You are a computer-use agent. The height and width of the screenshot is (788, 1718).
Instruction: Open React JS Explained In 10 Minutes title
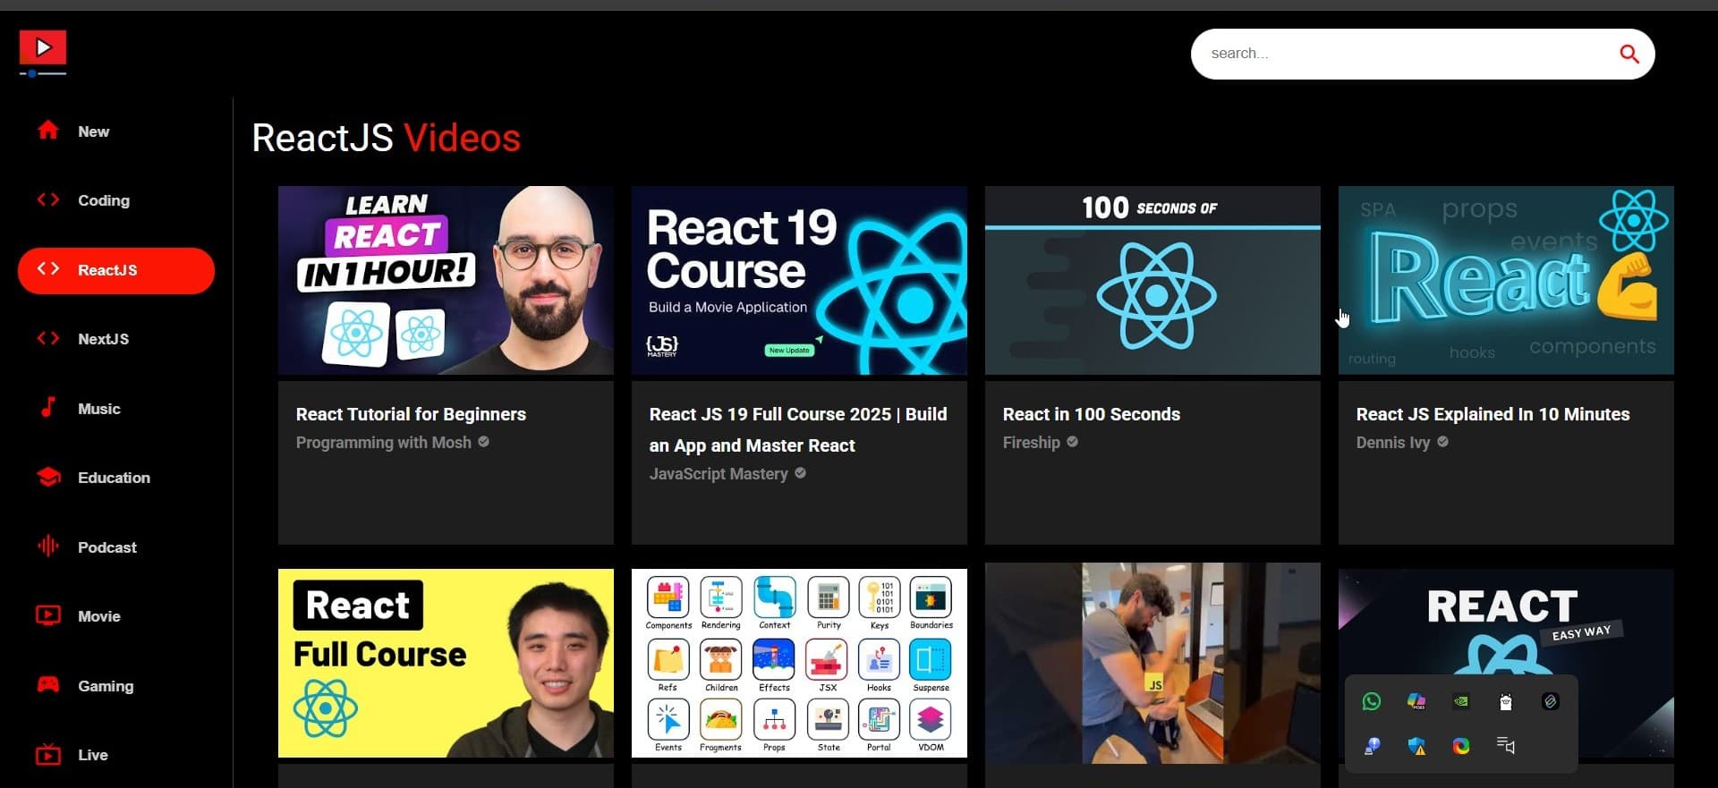(1492, 414)
